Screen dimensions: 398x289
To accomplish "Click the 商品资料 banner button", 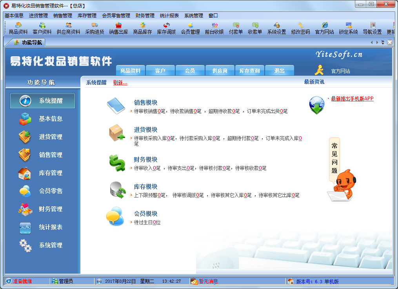I will (x=131, y=71).
